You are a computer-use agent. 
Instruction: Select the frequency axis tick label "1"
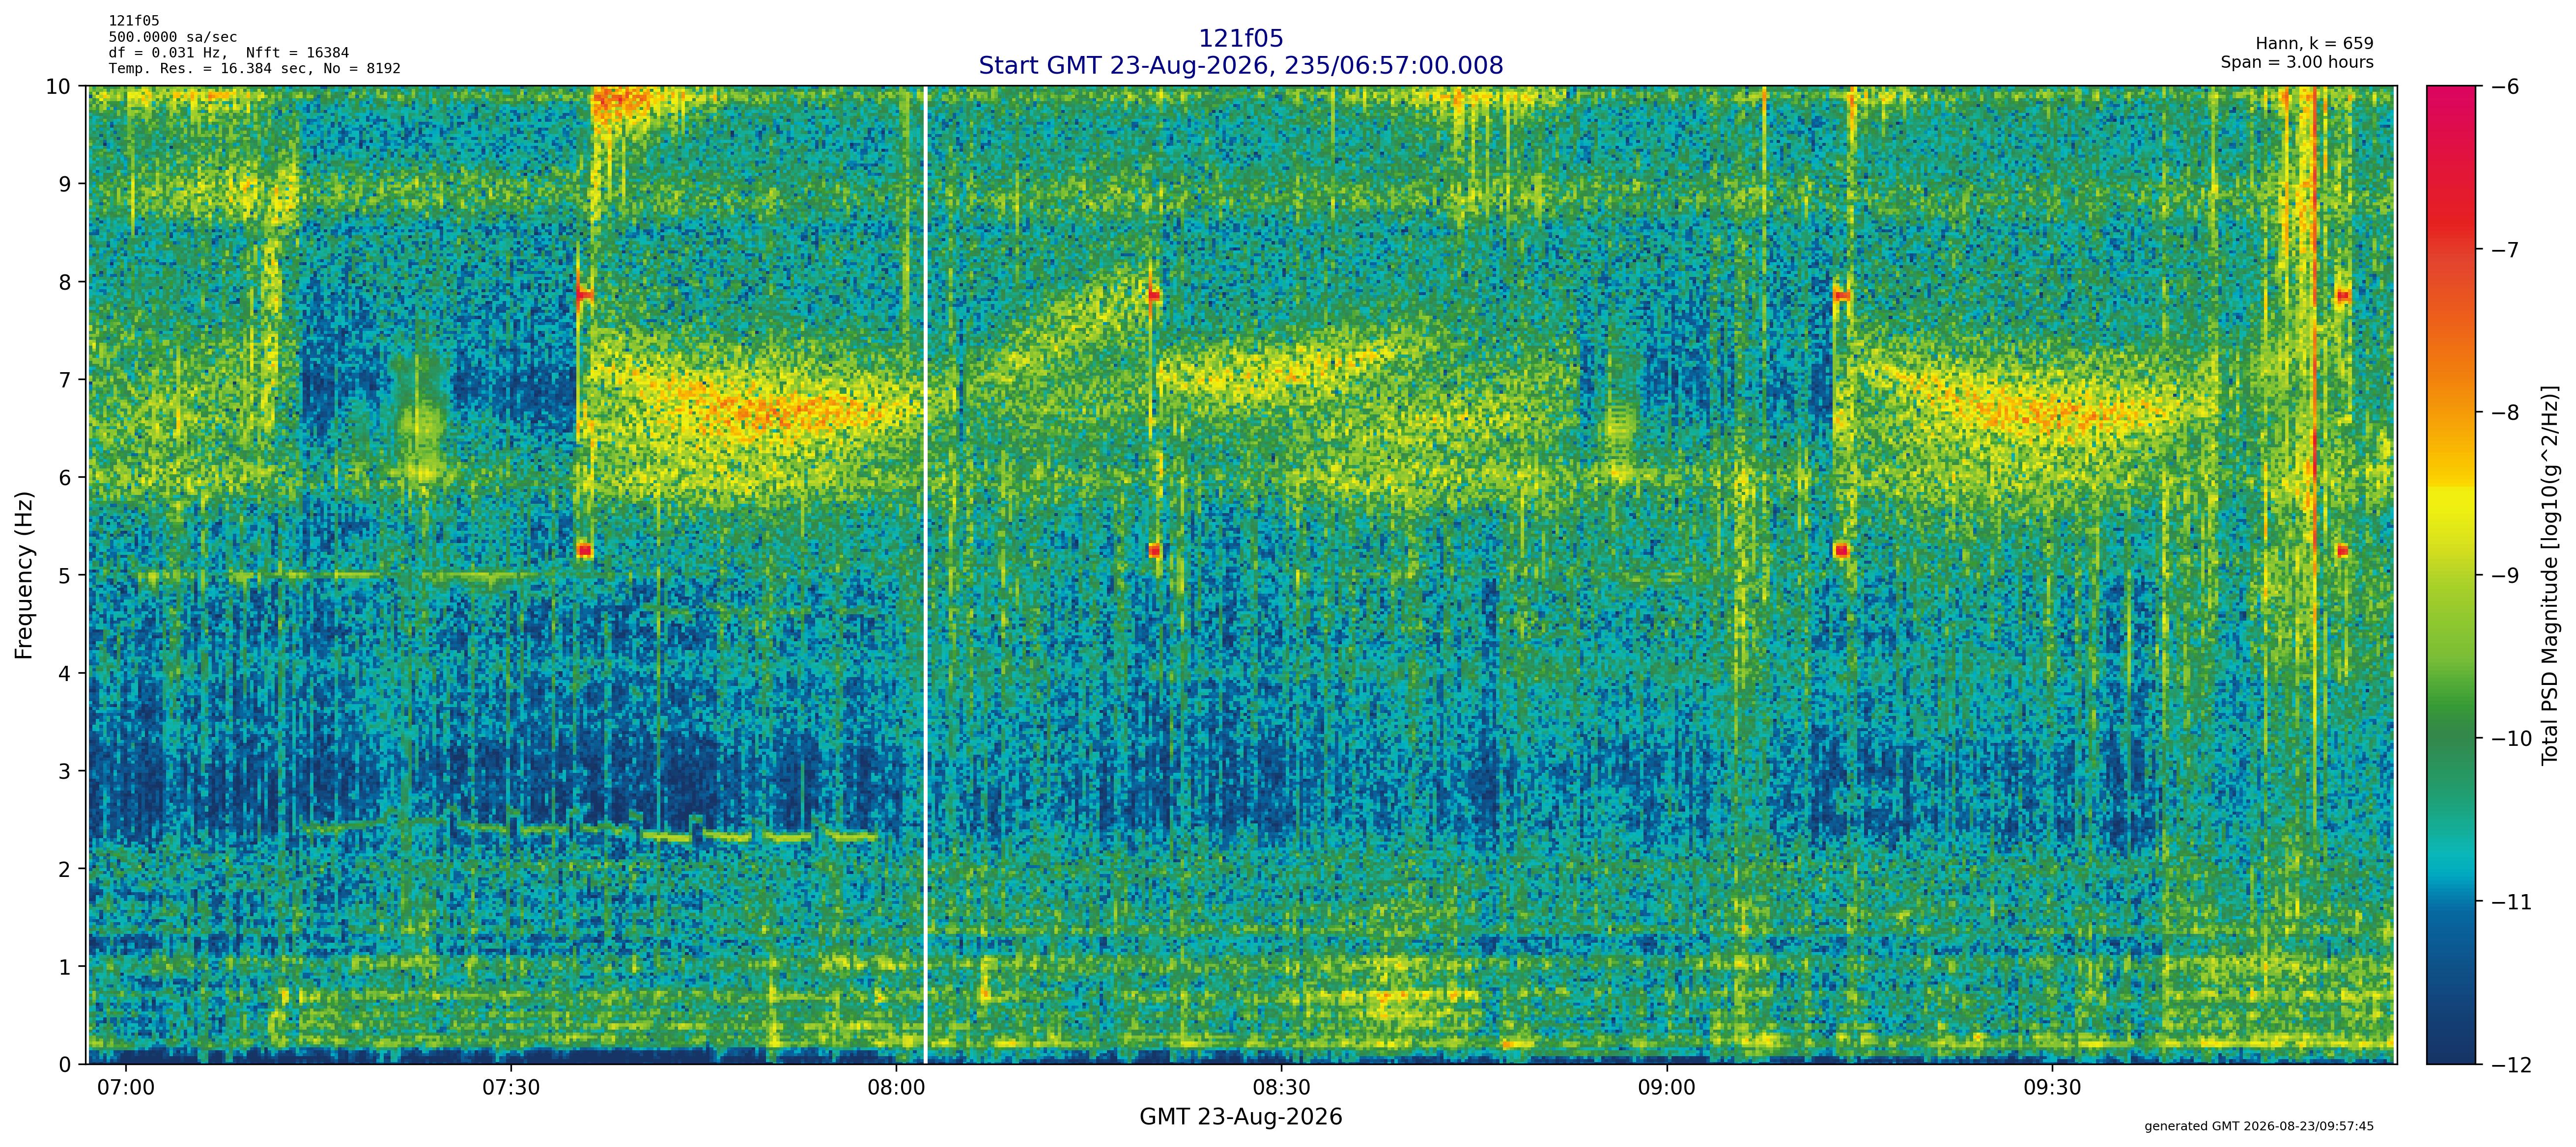tap(65, 968)
